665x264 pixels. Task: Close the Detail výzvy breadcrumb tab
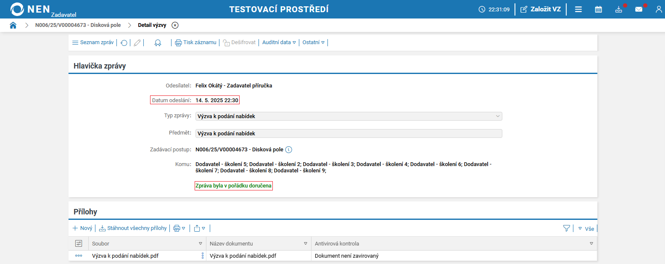point(175,25)
